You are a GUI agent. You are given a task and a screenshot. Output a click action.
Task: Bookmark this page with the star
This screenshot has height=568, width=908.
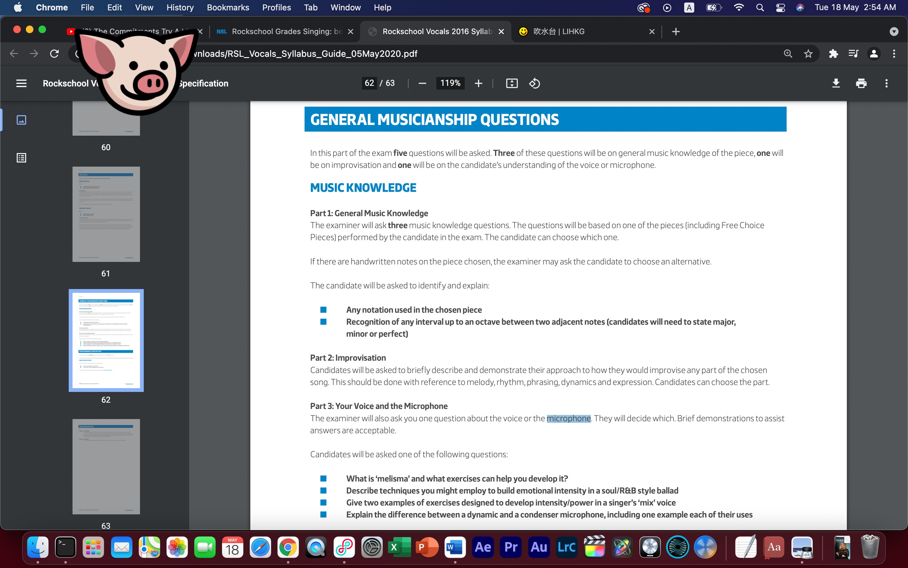click(x=808, y=54)
